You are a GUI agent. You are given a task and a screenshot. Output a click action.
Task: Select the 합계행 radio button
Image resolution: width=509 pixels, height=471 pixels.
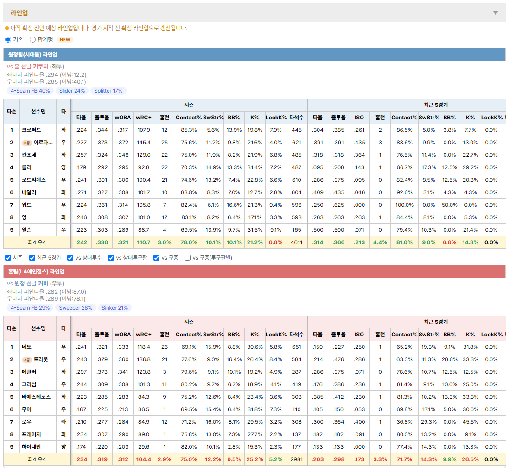click(x=32, y=39)
